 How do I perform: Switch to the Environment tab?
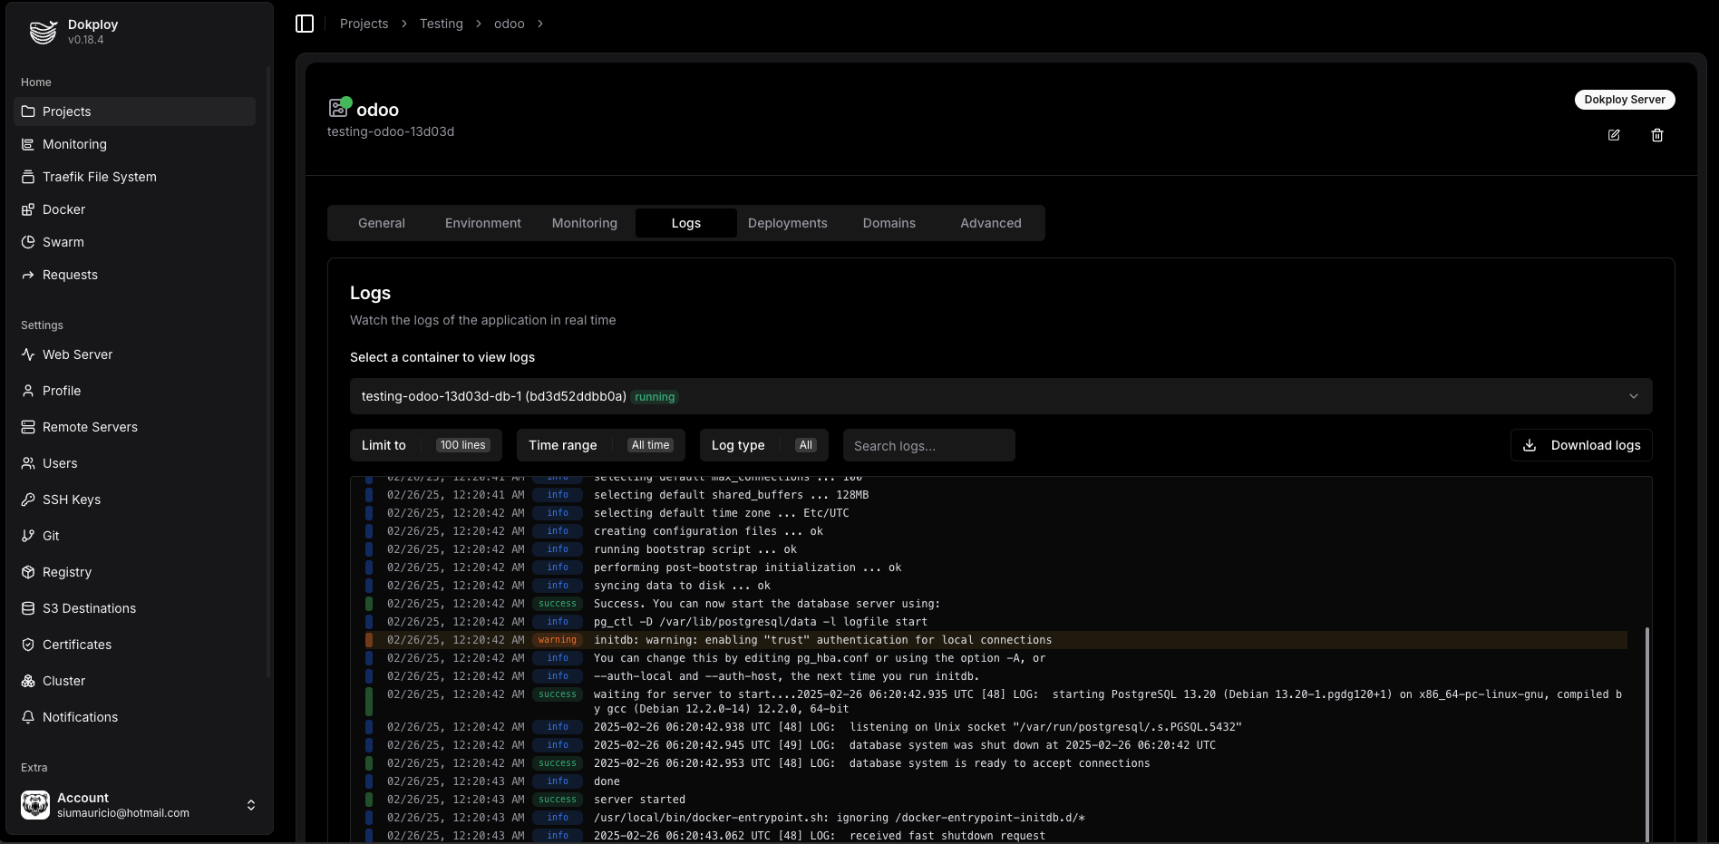482,223
